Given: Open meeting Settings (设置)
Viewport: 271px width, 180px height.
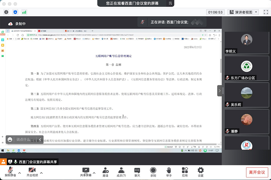Looking at the screenshot, I should tap(201, 172).
